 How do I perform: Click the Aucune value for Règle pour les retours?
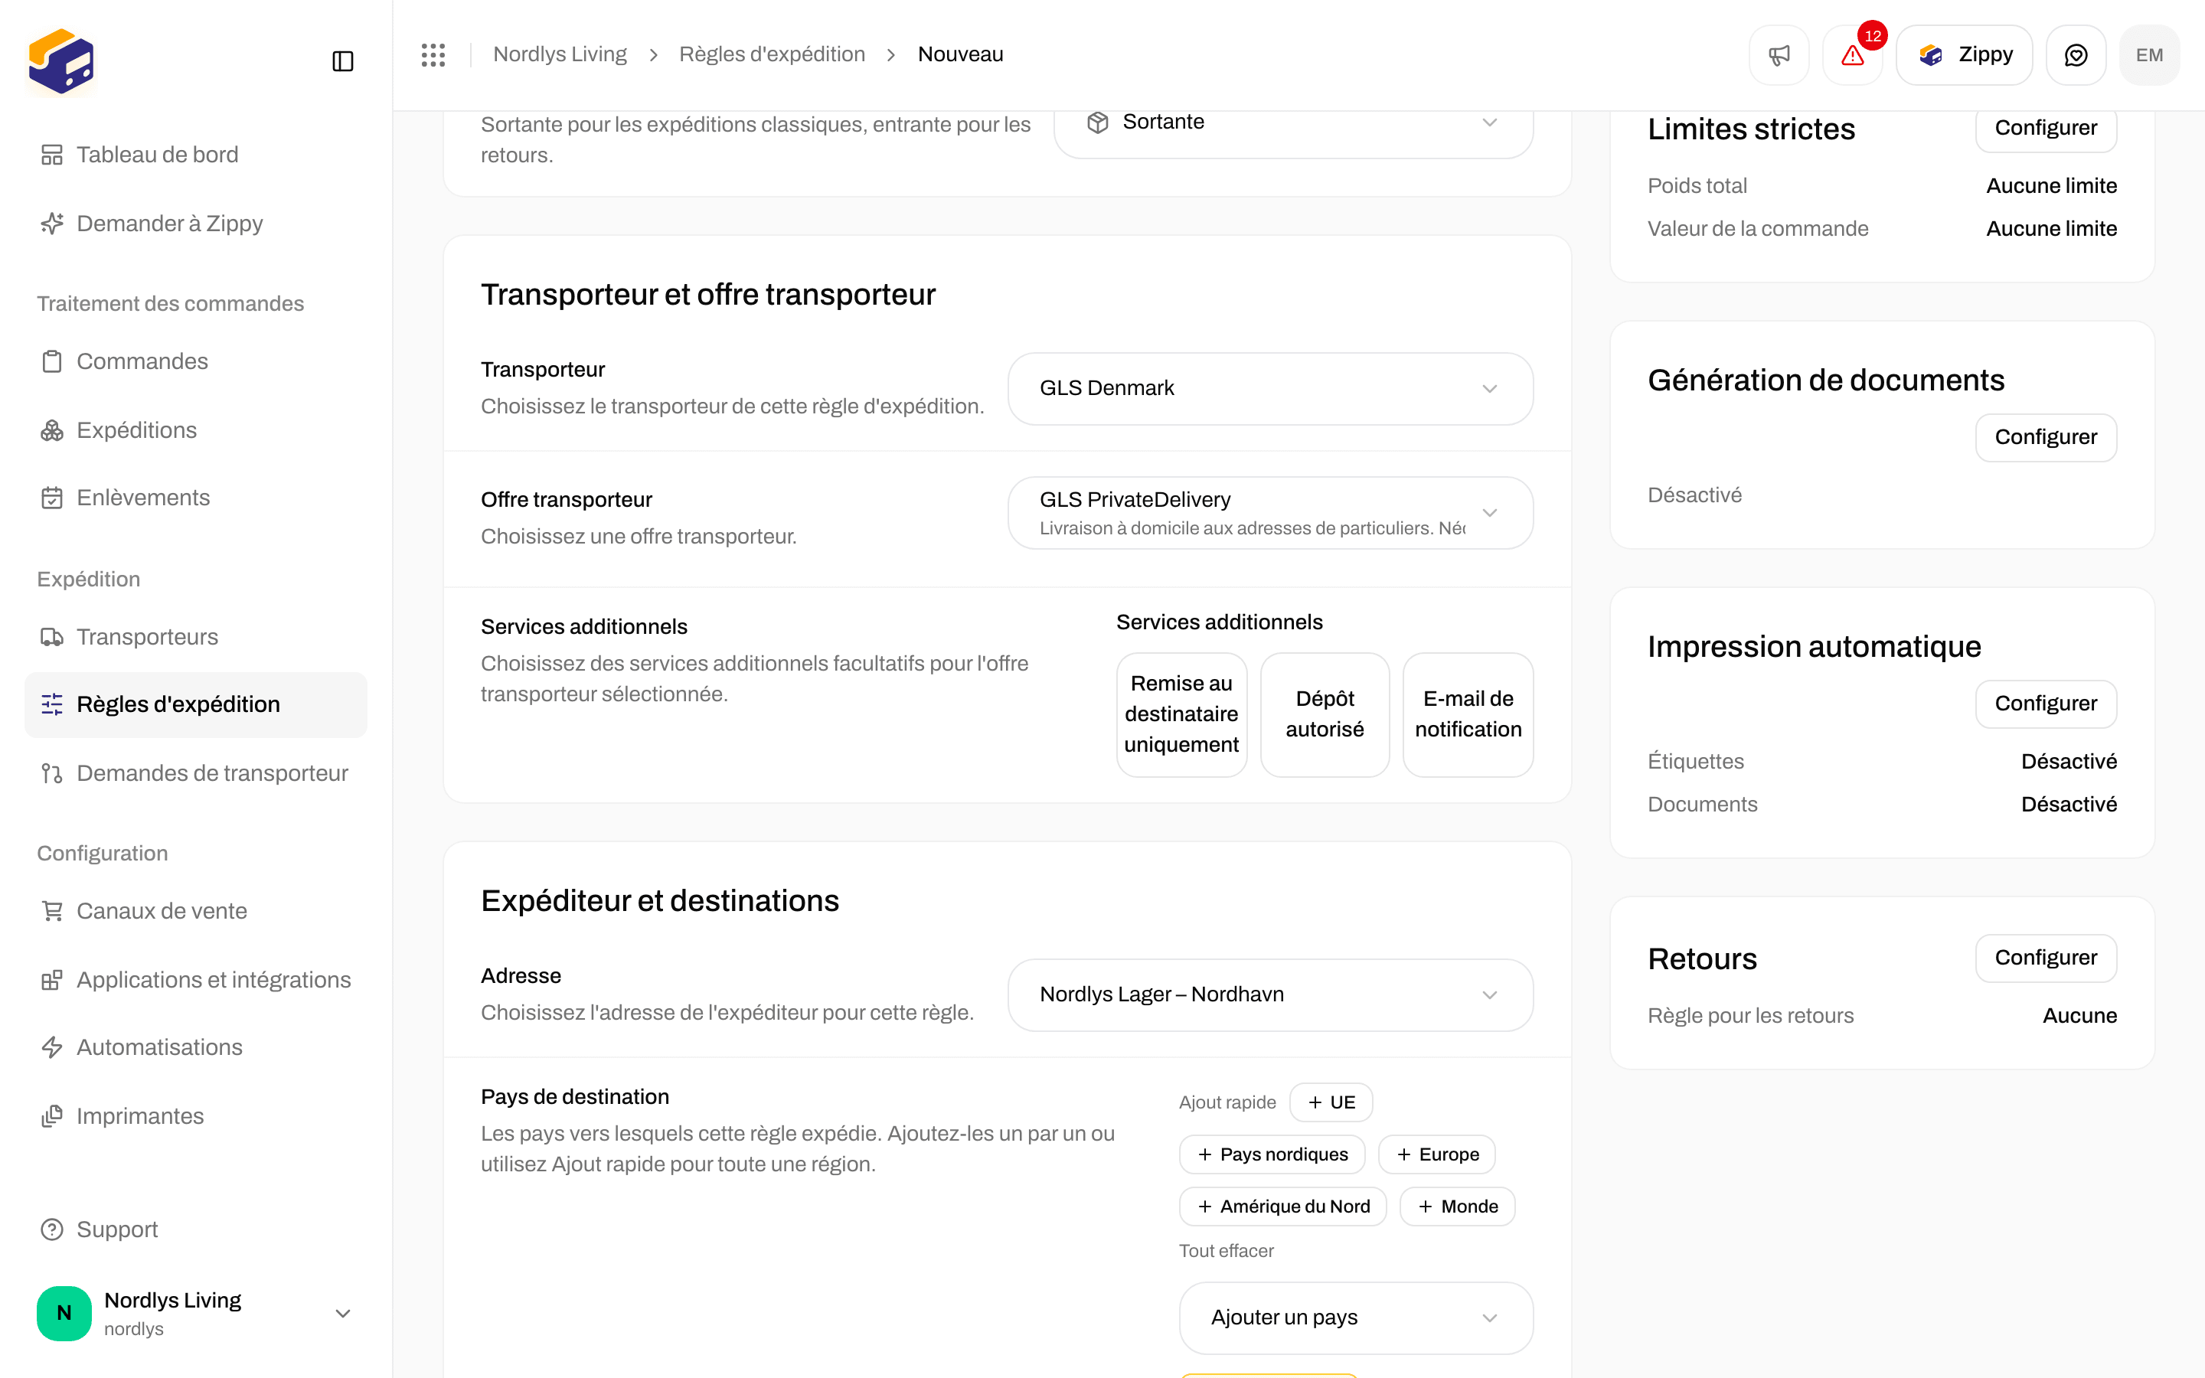click(x=2079, y=1016)
